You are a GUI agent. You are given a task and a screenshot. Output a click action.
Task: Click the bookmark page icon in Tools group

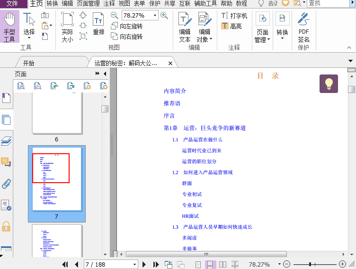(x=45, y=36)
